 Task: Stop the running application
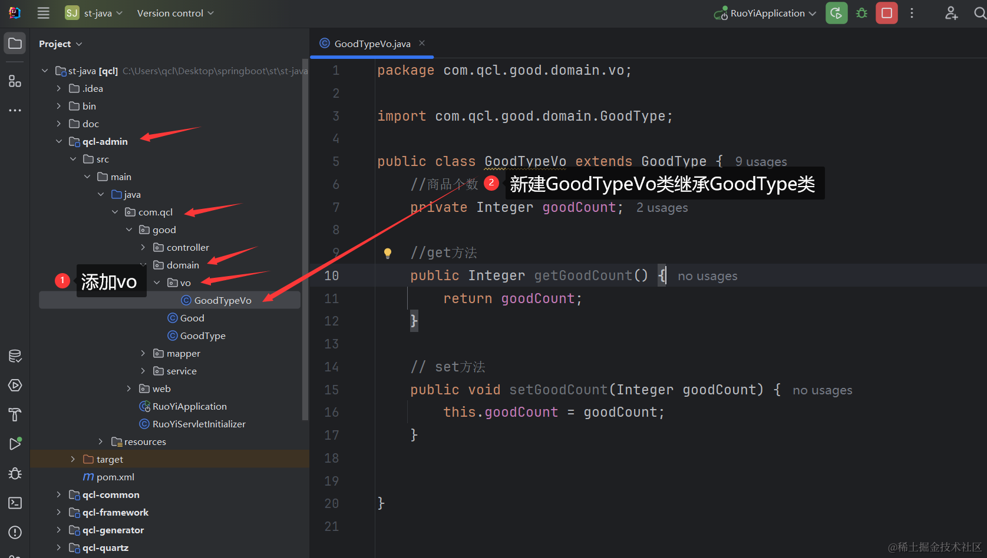[886, 13]
